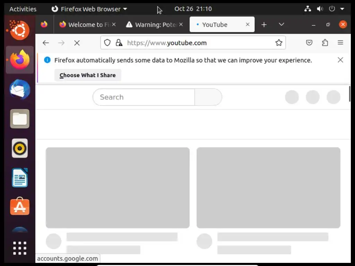
Task: Click the Firefox View icon in tab bar
Action: coord(44,24)
